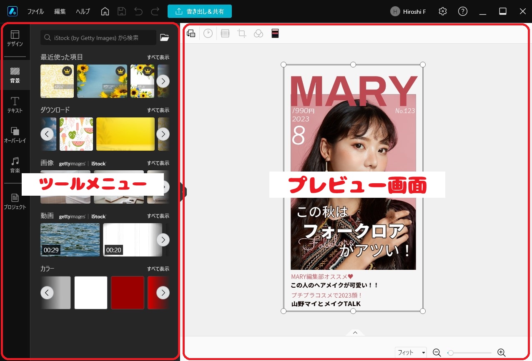Open the 音楽 panel
Screen dimensions: 532x361
click(15, 165)
